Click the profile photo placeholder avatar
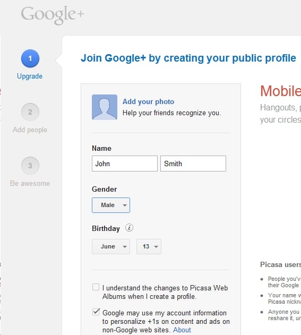 [105, 107]
